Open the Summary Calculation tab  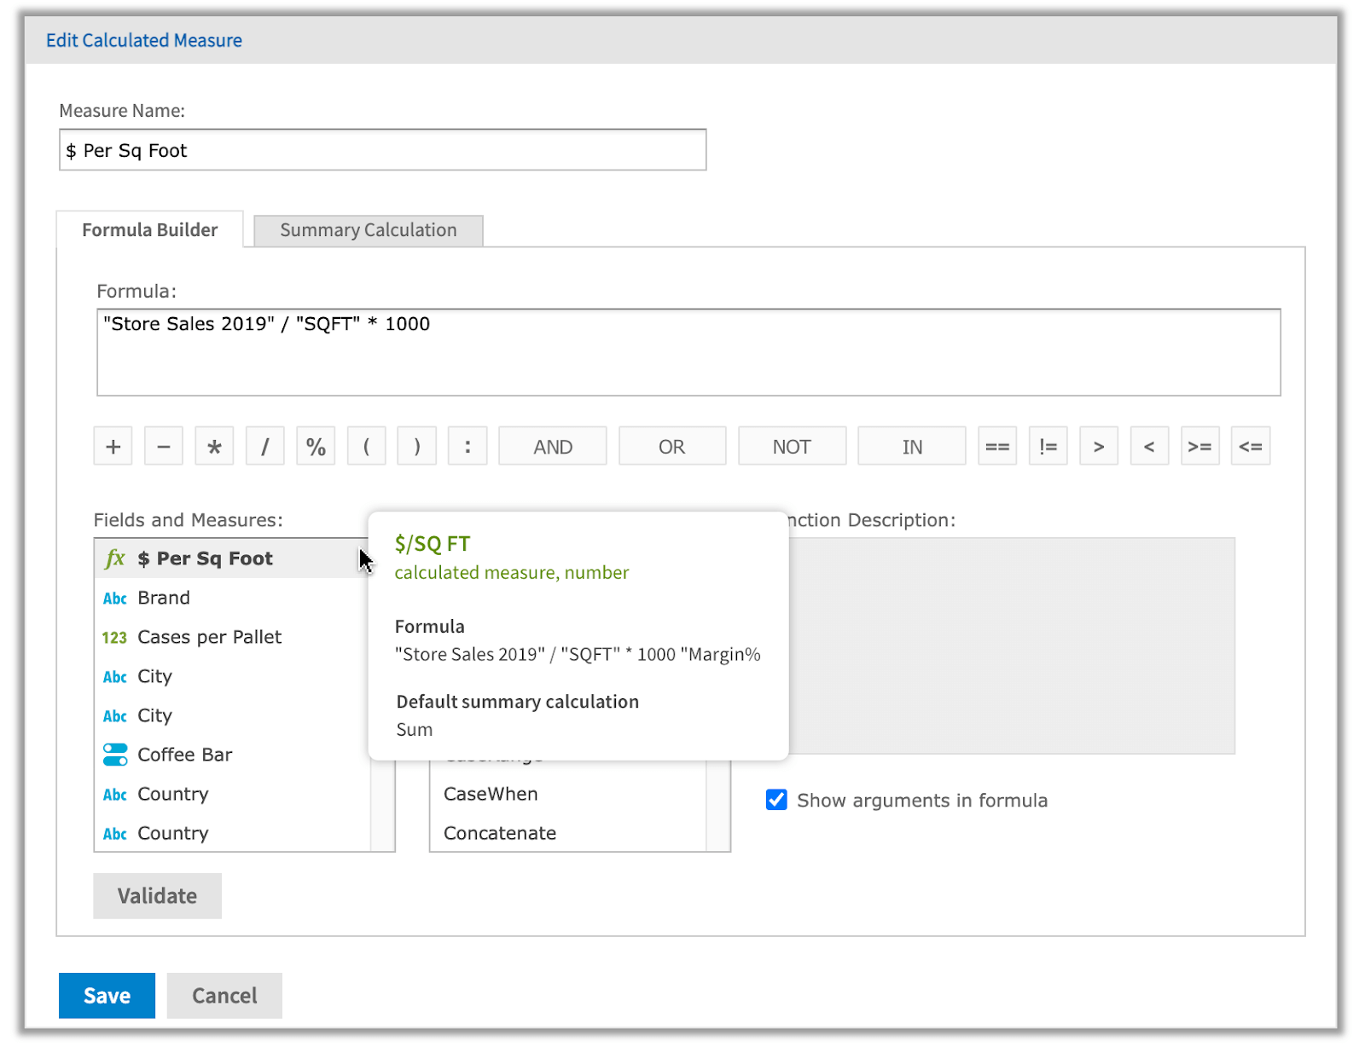(x=369, y=230)
